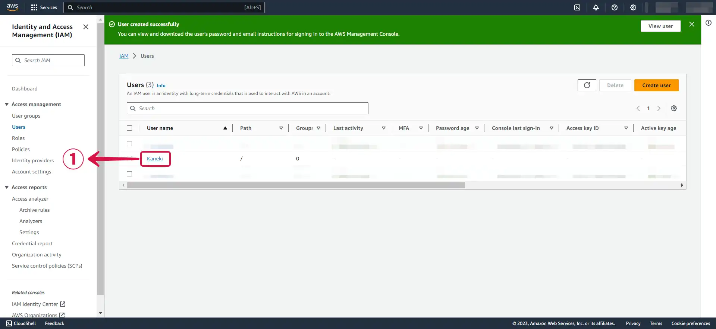Open the Terms footer link
The image size is (716, 329).
(656, 323)
